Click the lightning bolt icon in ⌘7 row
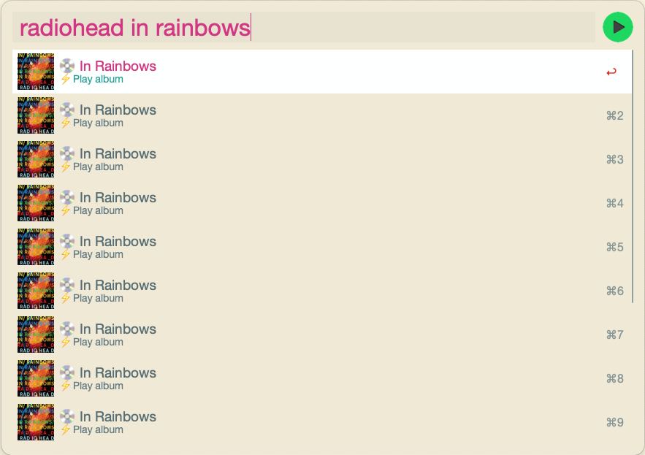Screen dimensions: 645x455 pos(66,342)
